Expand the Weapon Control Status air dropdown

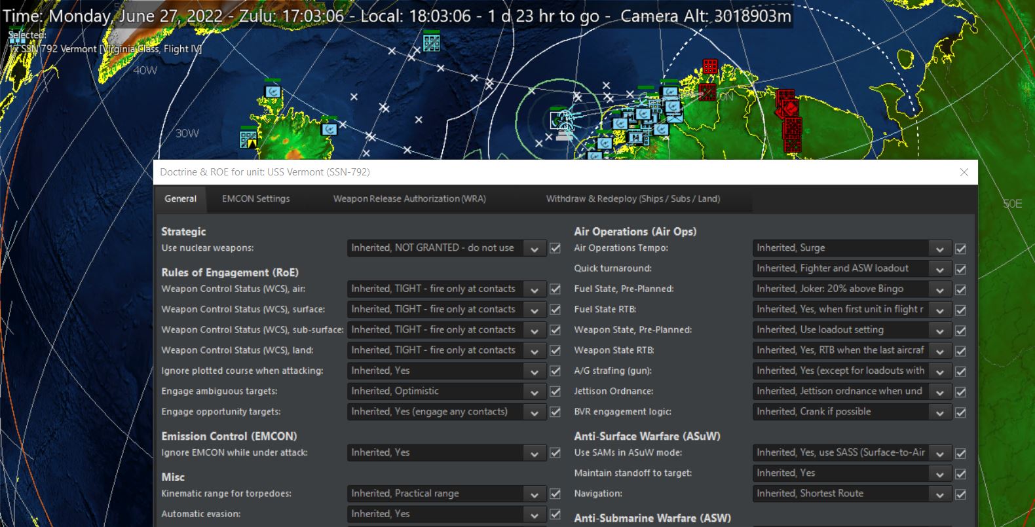[x=447, y=289]
